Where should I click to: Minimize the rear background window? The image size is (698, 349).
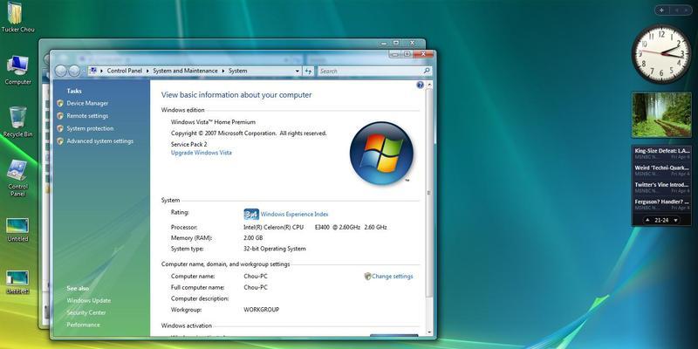[385, 43]
